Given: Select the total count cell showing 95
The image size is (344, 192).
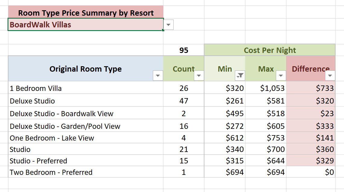Looking at the screenshot, I should pyautogui.click(x=184, y=50).
